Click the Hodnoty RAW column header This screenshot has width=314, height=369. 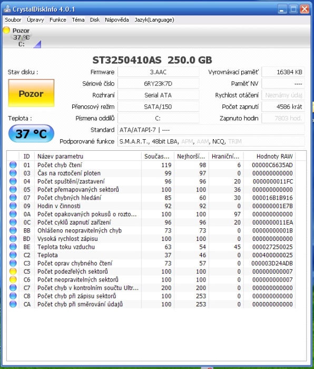pyautogui.click(x=270, y=156)
